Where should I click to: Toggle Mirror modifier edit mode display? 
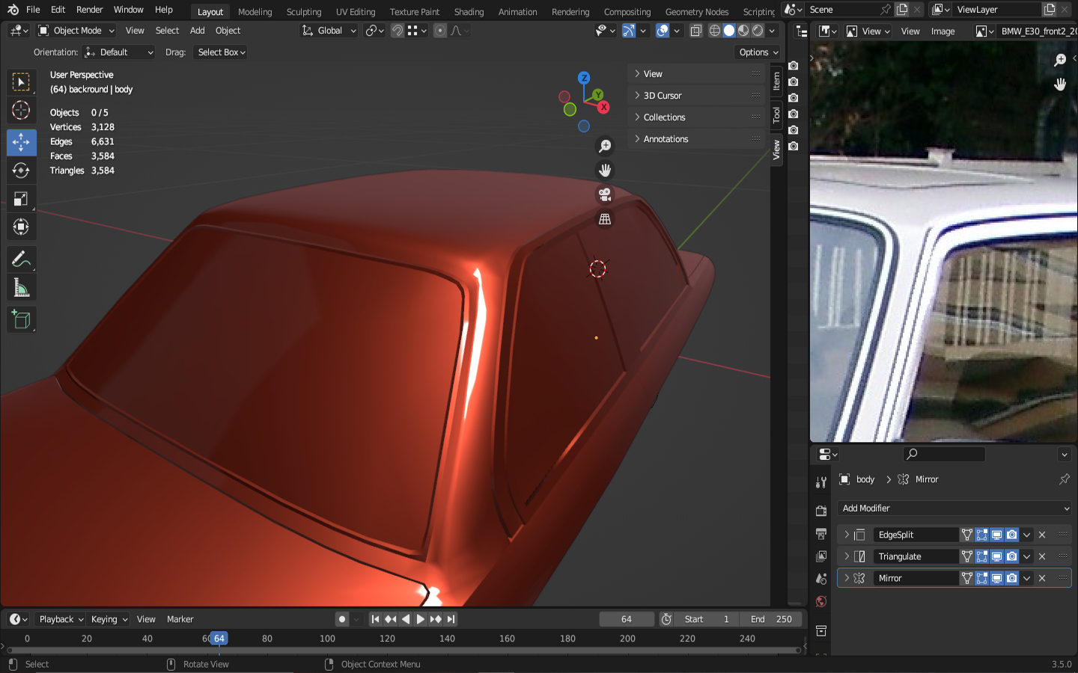tap(982, 578)
